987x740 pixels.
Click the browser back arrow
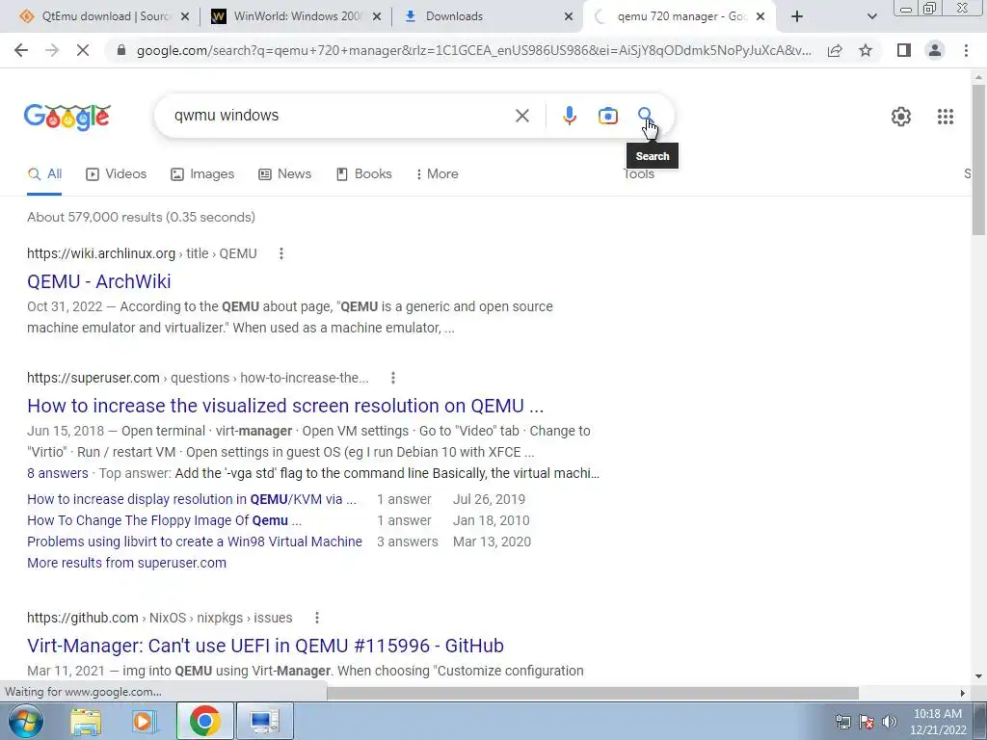point(21,50)
